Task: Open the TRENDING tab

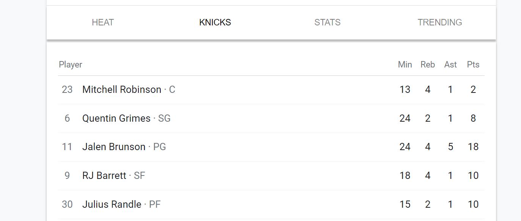Action: [x=440, y=22]
